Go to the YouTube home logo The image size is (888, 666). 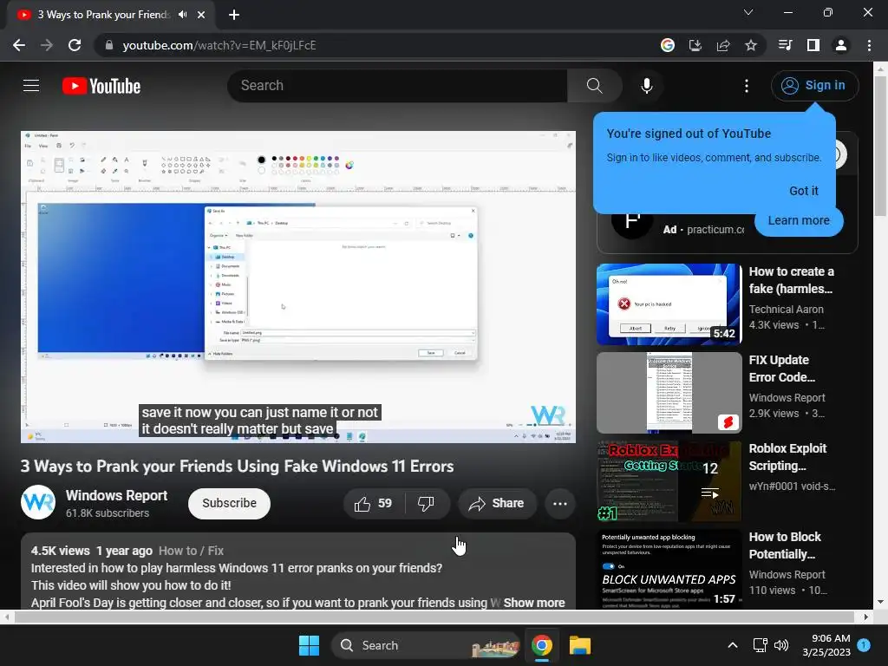[101, 86]
